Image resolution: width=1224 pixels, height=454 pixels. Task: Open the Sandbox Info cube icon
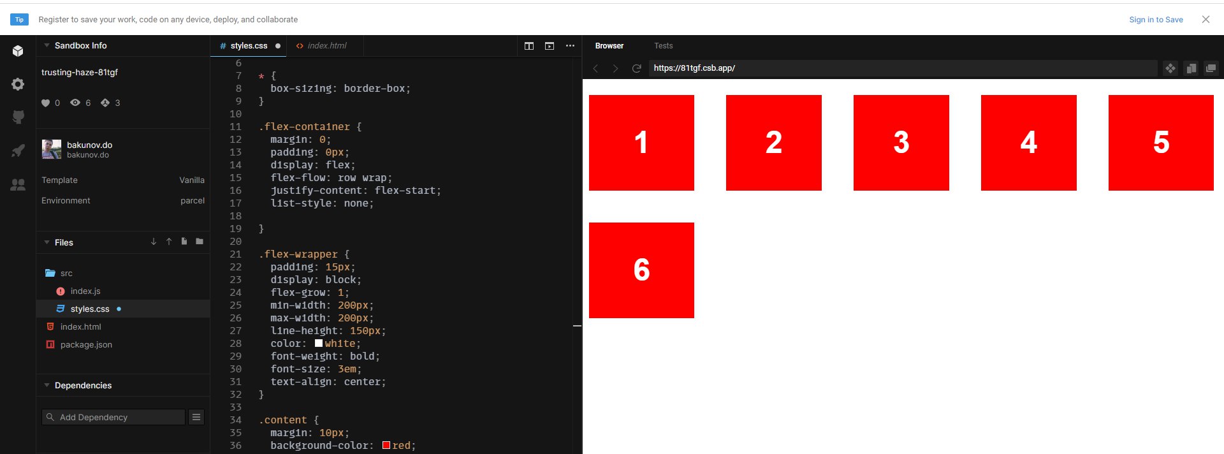tap(18, 51)
